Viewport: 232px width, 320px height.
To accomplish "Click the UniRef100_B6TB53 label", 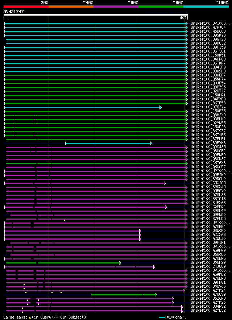I will coord(208,103).
